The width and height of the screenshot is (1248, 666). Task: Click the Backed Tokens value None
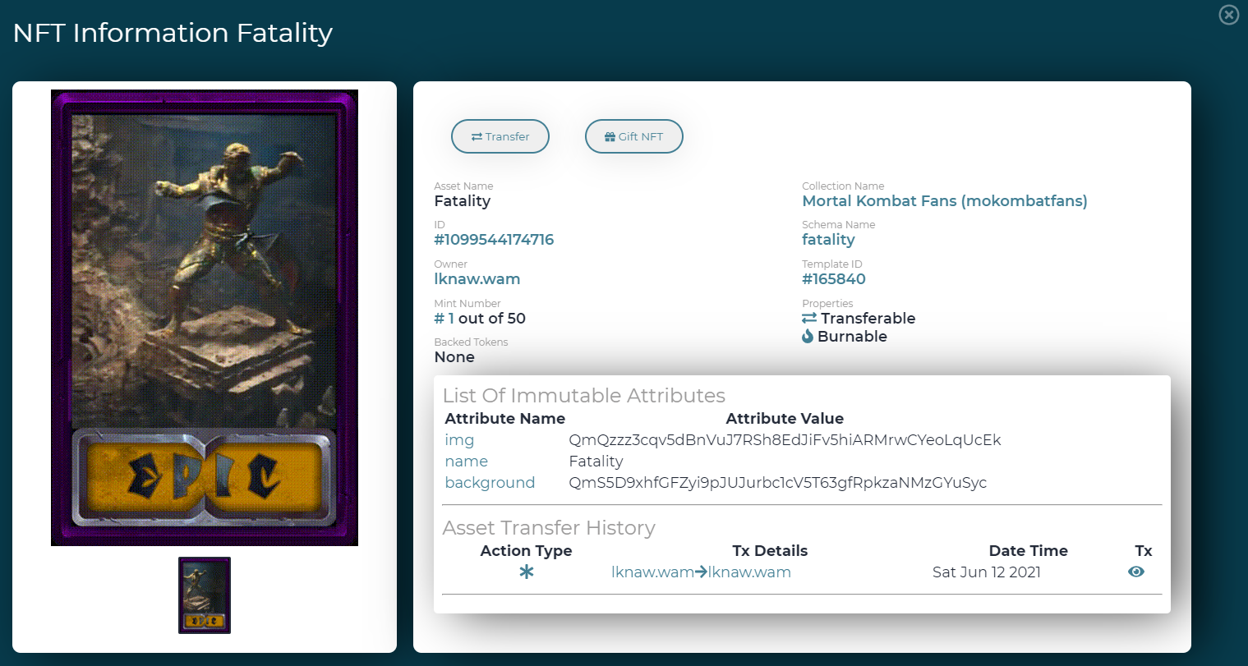click(x=454, y=357)
